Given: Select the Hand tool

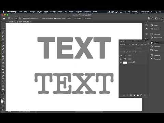Looking at the screenshot, I should tap(3, 89).
